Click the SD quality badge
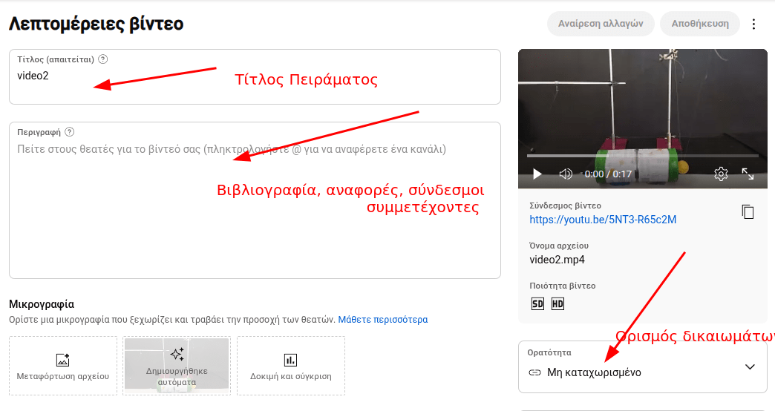Viewport: 775px width, 411px height. pyautogui.click(x=538, y=303)
